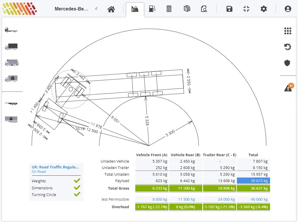Edit the 11 500 kg permissible rear value
The width and height of the screenshot is (298, 223).
(x=187, y=199)
